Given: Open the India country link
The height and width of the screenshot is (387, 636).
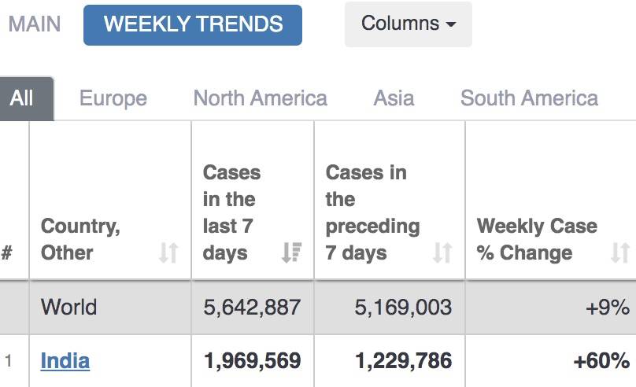Looking at the screenshot, I should (65, 361).
